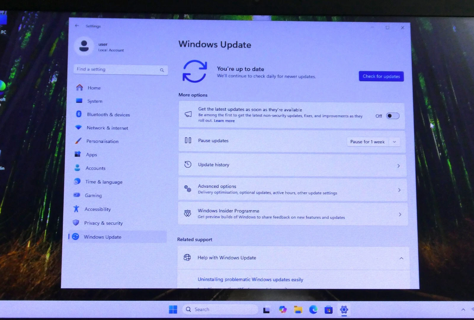Expand Update history chevron
Screen dimensions: 474x320
tap(398, 166)
